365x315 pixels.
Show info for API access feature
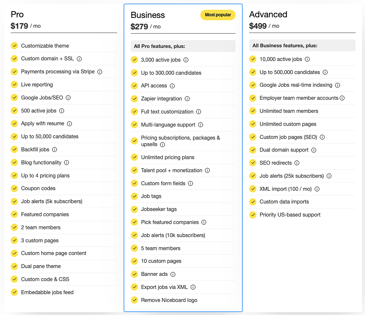click(172, 86)
